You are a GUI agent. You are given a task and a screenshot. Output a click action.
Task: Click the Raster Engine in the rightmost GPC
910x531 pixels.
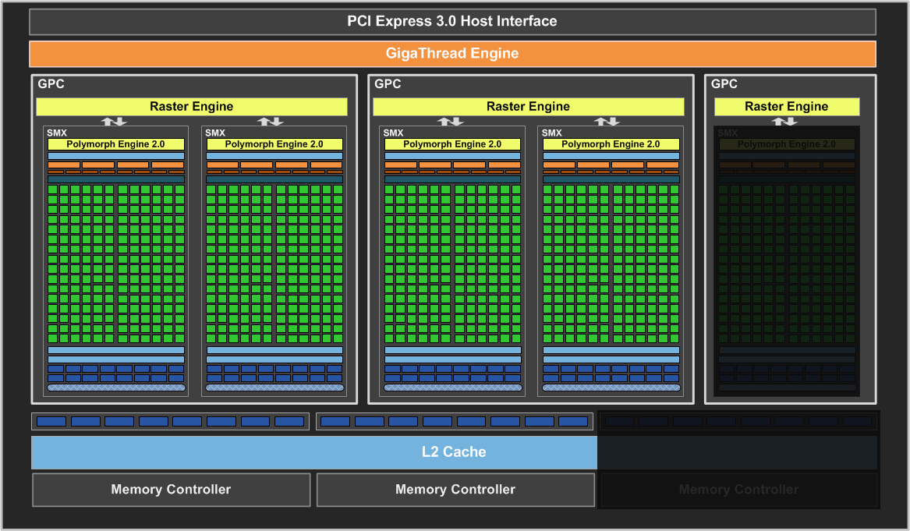(786, 107)
